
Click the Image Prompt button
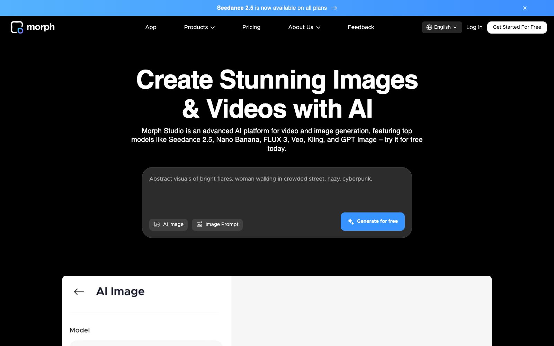point(217,225)
